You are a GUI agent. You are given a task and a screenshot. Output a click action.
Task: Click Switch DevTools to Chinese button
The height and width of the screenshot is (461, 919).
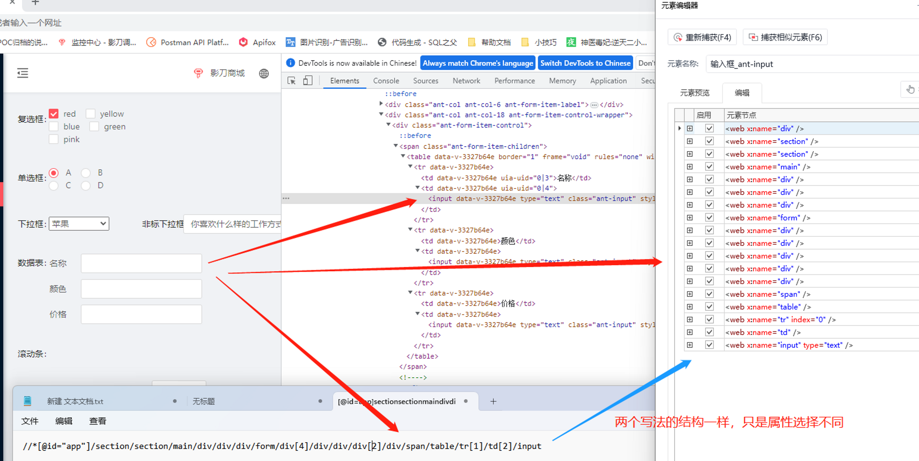click(x=585, y=63)
